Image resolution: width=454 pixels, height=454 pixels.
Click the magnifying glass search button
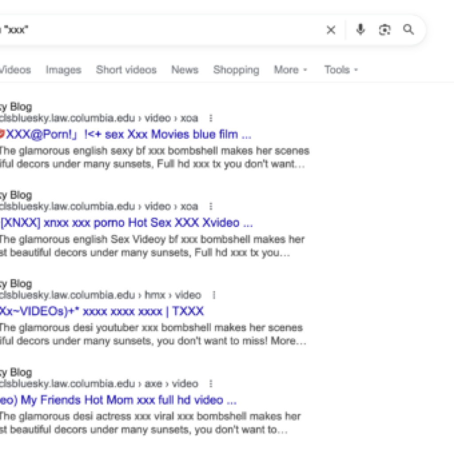click(408, 30)
